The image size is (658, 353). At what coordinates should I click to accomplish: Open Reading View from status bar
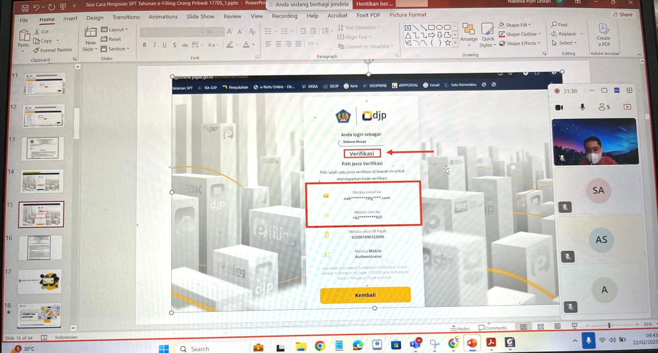click(x=557, y=326)
